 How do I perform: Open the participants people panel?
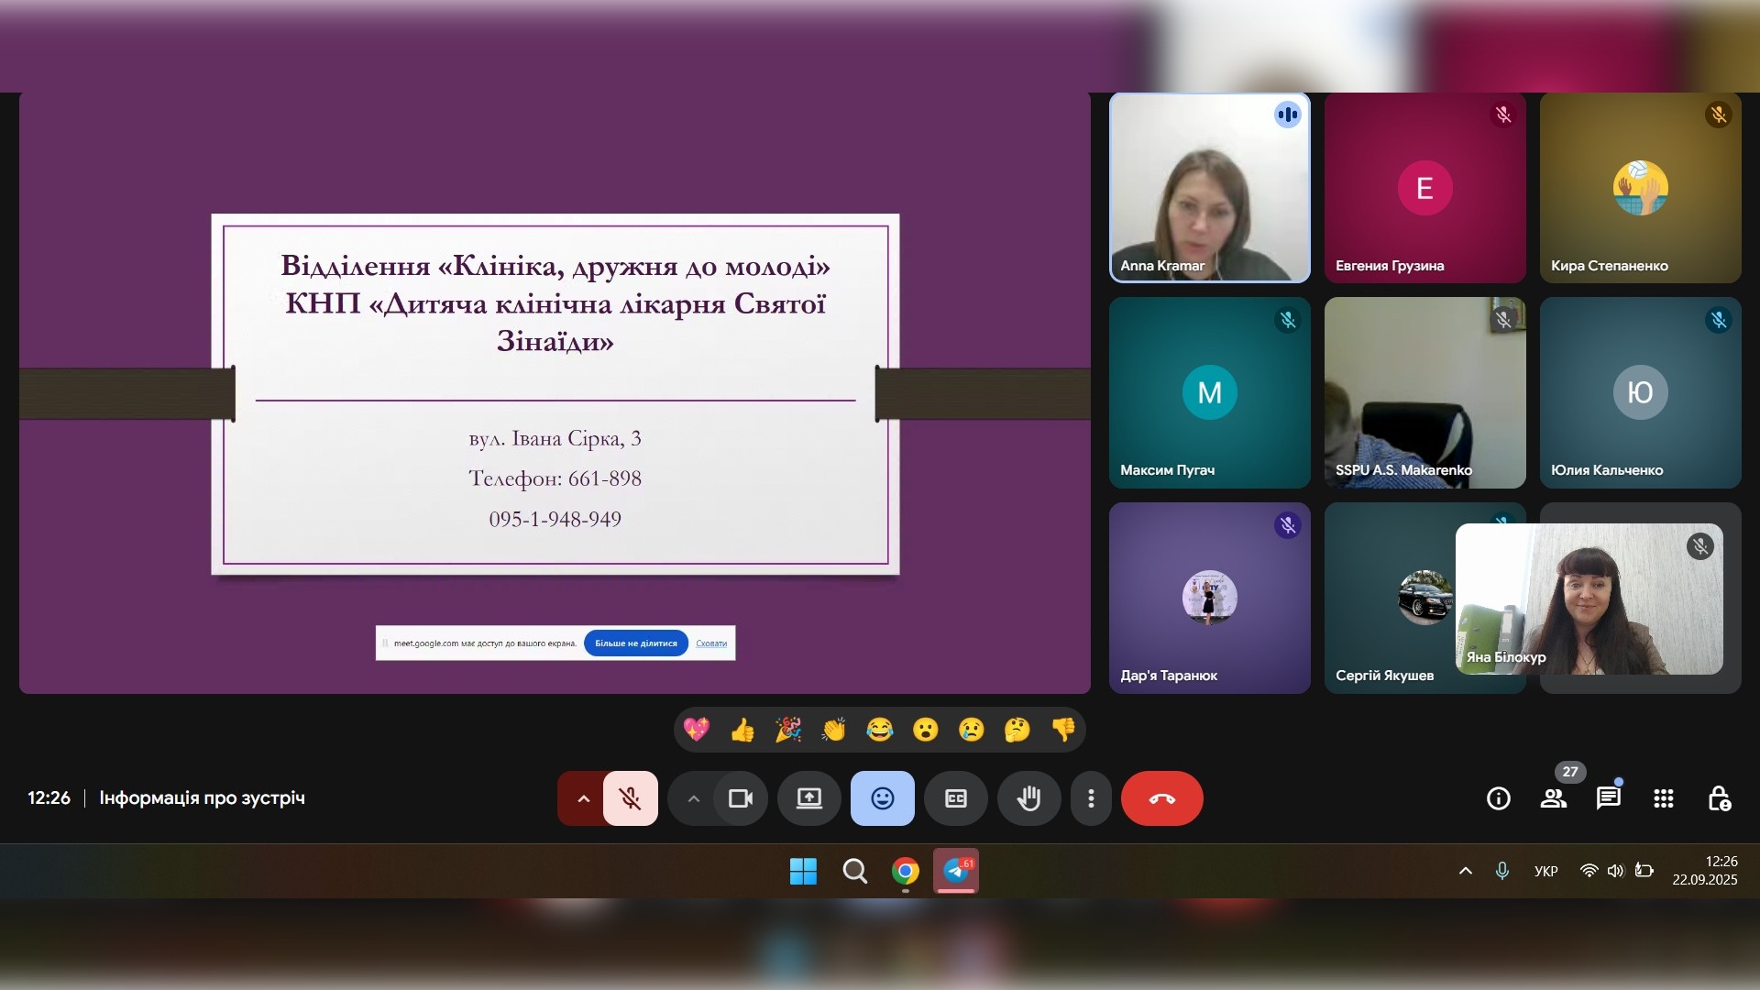coord(1553,798)
